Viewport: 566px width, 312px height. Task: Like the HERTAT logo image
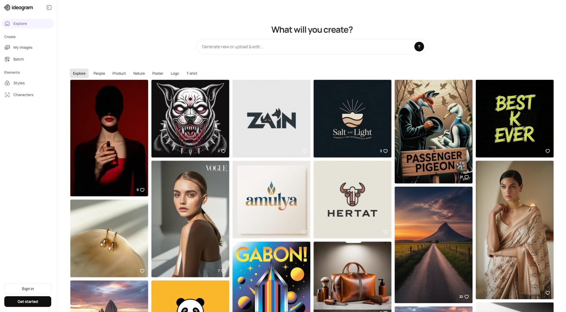385,232
